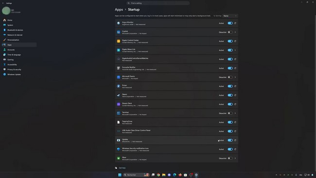The height and width of the screenshot is (178, 316).
Task: Click the Stream Deck app icon
Action: coord(119,104)
